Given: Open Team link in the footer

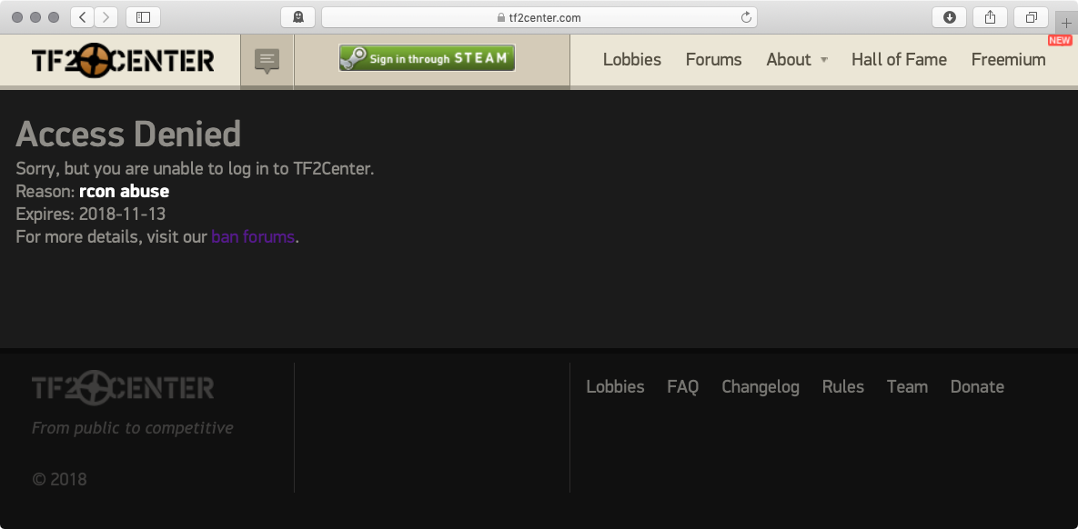Looking at the screenshot, I should click(x=907, y=387).
